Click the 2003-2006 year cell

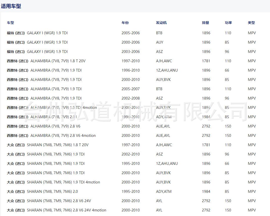click(130, 52)
